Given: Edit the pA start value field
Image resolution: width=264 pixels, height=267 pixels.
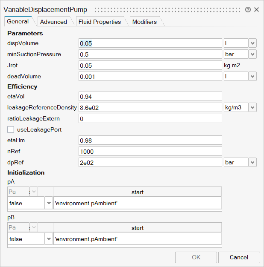Looking at the screenshot, I should coord(137,203).
